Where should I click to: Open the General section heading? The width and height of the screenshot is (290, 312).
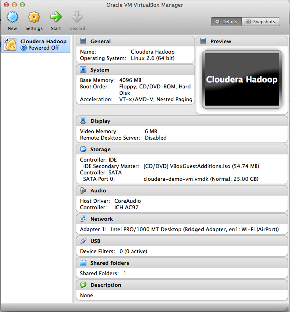(100, 41)
